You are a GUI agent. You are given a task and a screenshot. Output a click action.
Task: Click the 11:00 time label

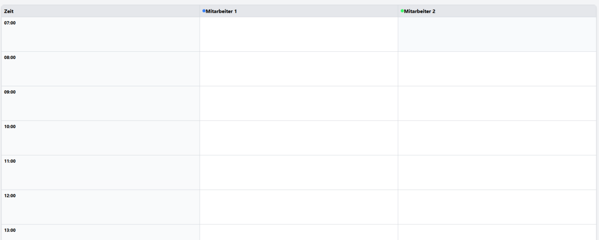(x=10, y=161)
